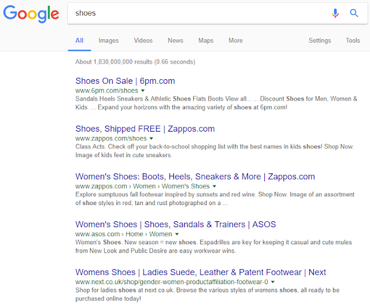This screenshot has width=370, height=305.
Task: Select the All tab
Action: (79, 40)
